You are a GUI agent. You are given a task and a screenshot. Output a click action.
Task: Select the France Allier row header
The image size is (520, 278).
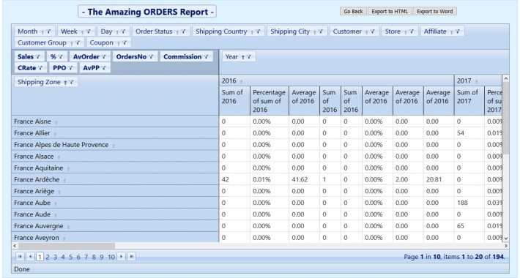[115, 133]
